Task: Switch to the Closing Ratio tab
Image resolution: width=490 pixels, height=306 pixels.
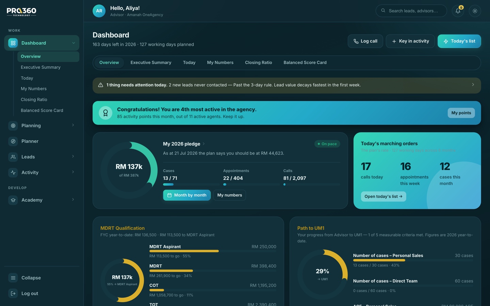Action: (x=259, y=63)
